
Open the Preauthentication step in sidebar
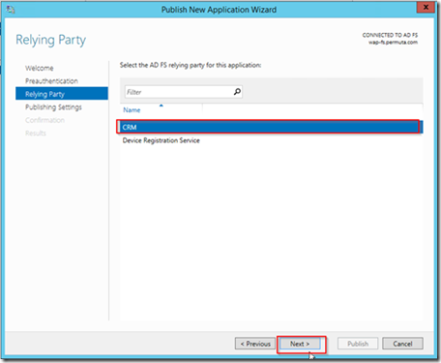pyautogui.click(x=51, y=81)
